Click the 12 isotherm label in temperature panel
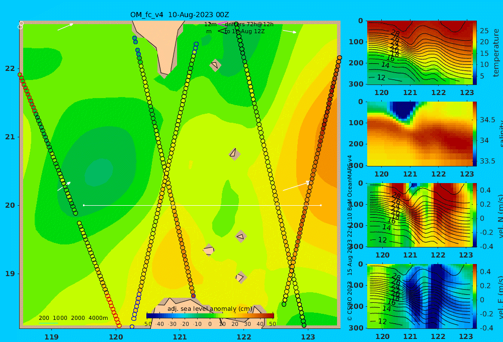The height and width of the screenshot is (342, 503). click(x=381, y=77)
